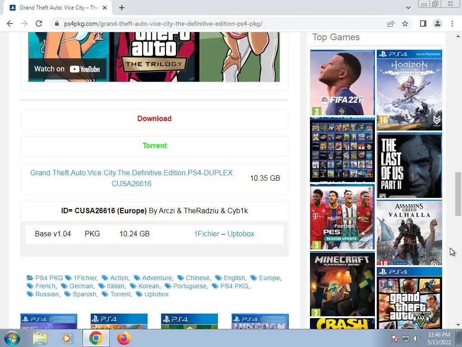The image size is (462, 347).
Task: Open the volume speaker tray icon
Action: coord(416,338)
